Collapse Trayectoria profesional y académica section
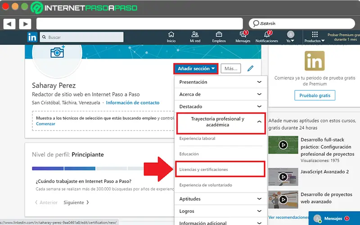The height and width of the screenshot is (225, 360). coord(221,123)
